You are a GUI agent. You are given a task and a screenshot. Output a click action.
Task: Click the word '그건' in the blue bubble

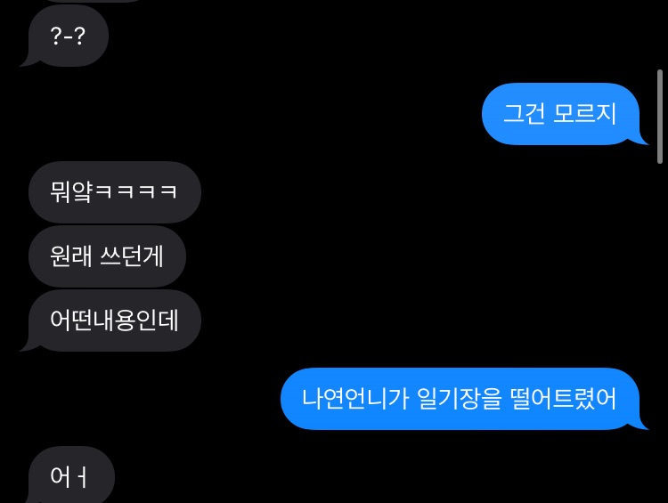[x=524, y=114]
